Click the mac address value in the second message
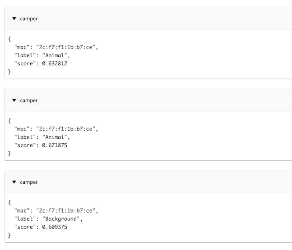 [66, 129]
